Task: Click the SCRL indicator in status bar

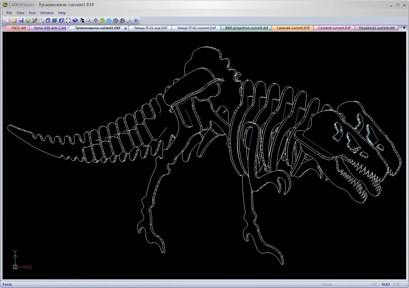Action: 397,284
